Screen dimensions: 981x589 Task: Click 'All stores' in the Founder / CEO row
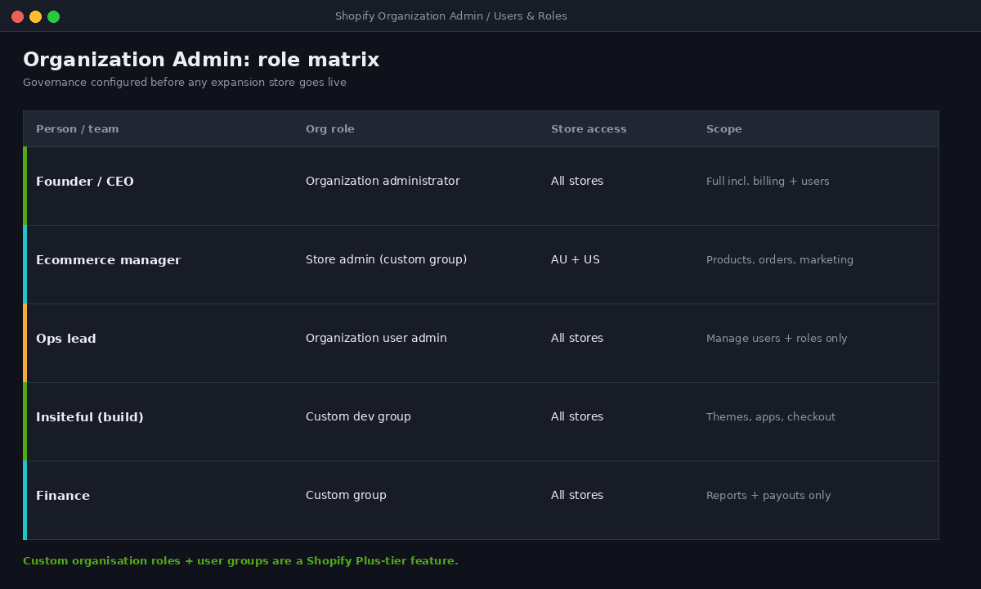[577, 181]
